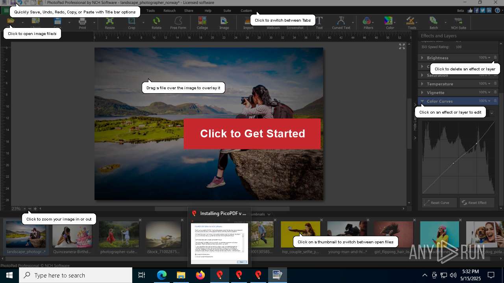
Task: Select the Curved Text tool
Action: [x=341, y=23]
